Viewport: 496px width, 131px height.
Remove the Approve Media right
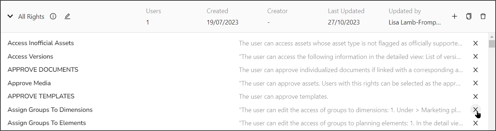[x=475, y=83]
